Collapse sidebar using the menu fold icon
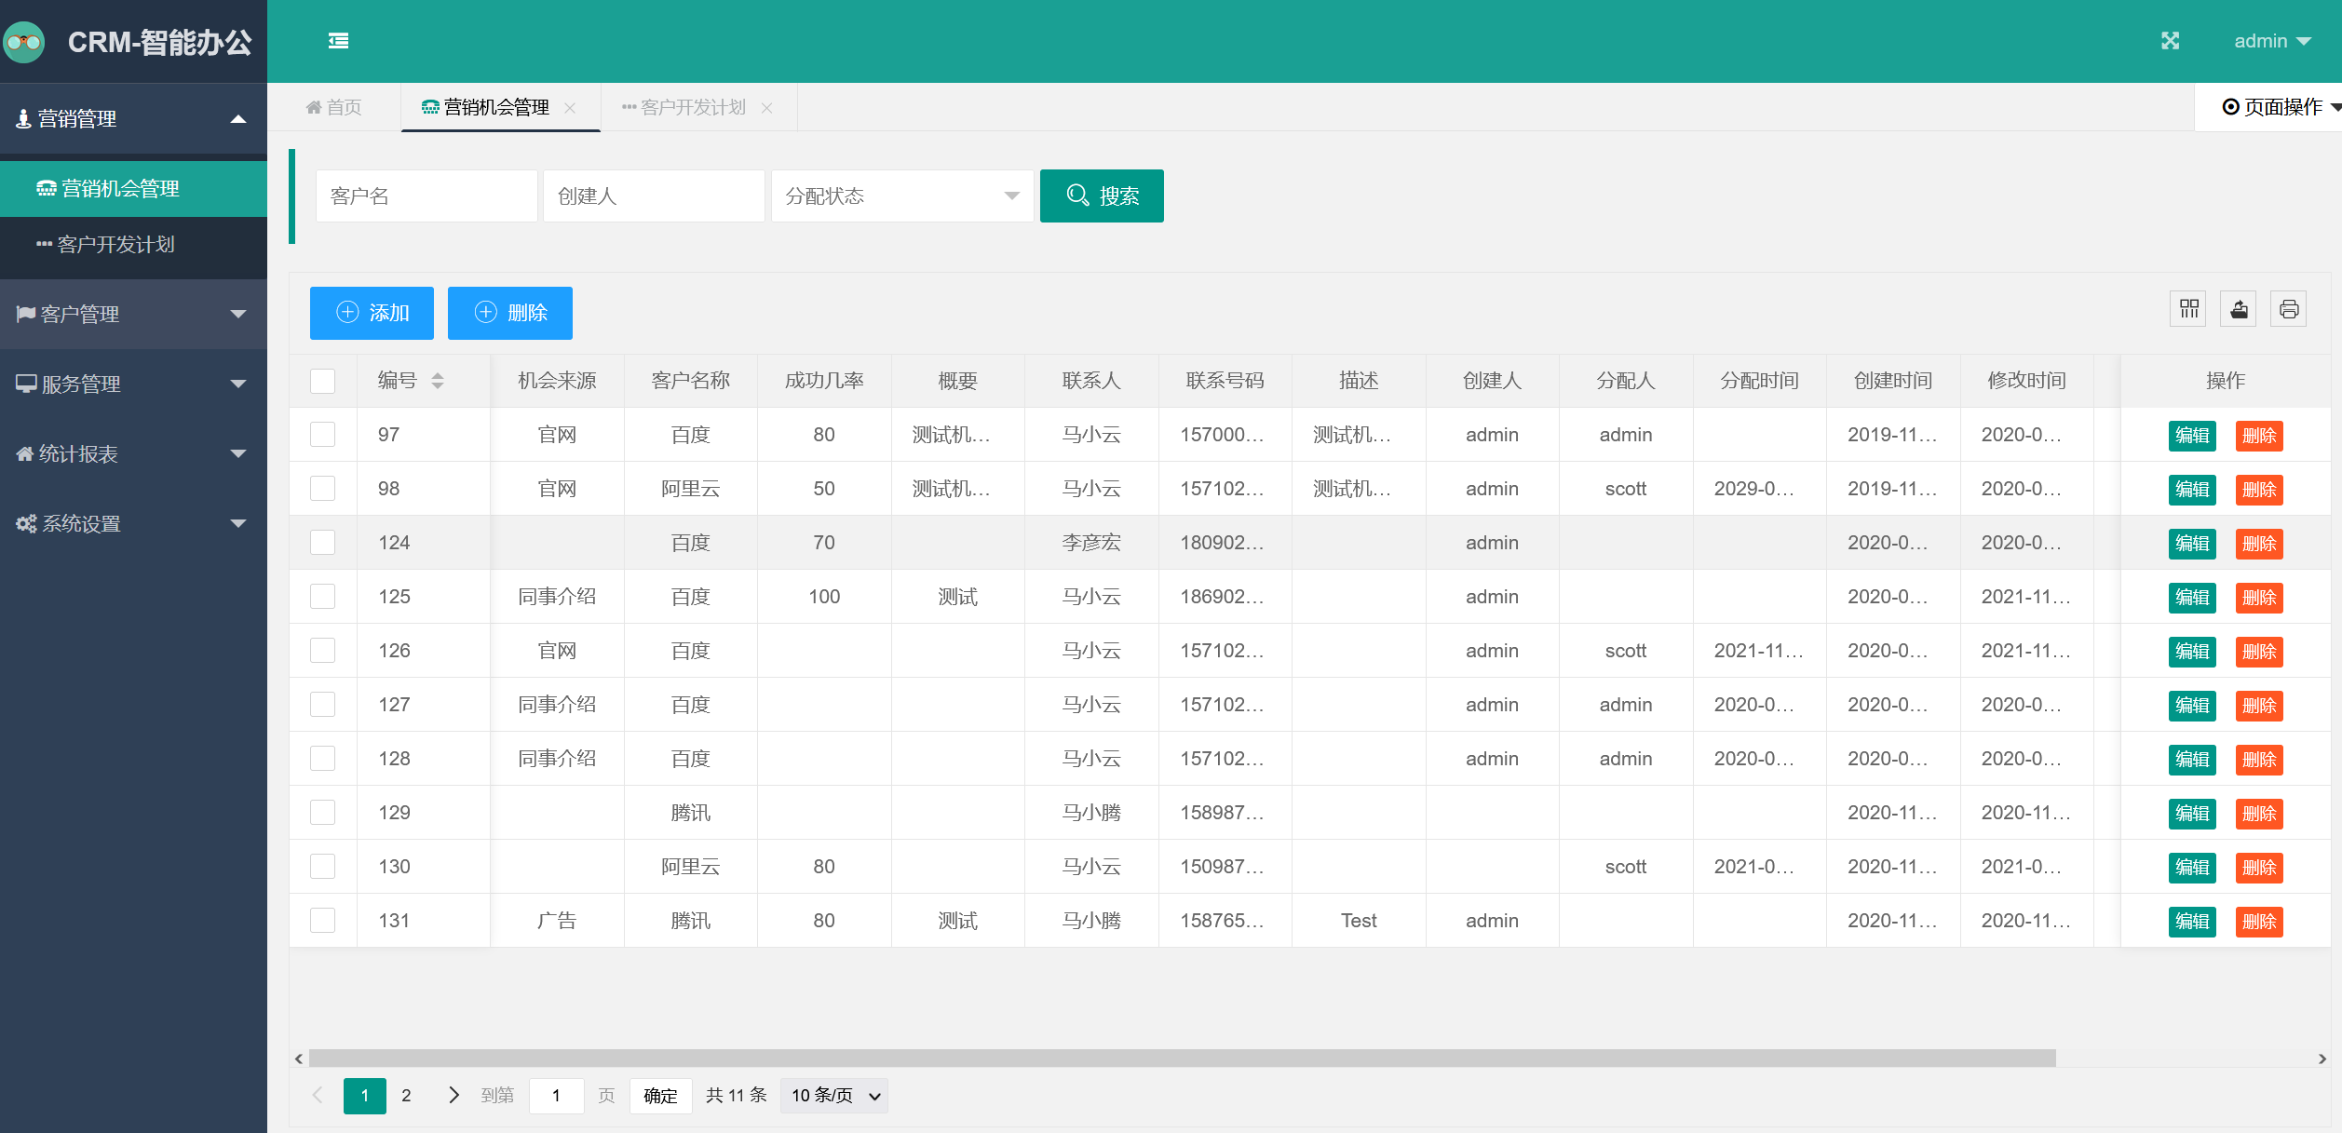 point(338,41)
